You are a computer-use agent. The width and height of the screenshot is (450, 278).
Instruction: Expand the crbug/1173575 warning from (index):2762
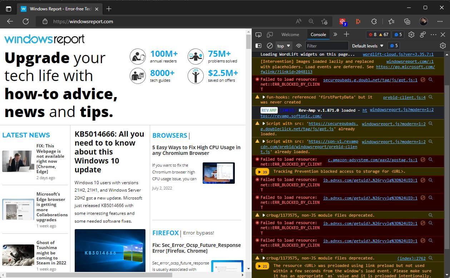[264, 258]
